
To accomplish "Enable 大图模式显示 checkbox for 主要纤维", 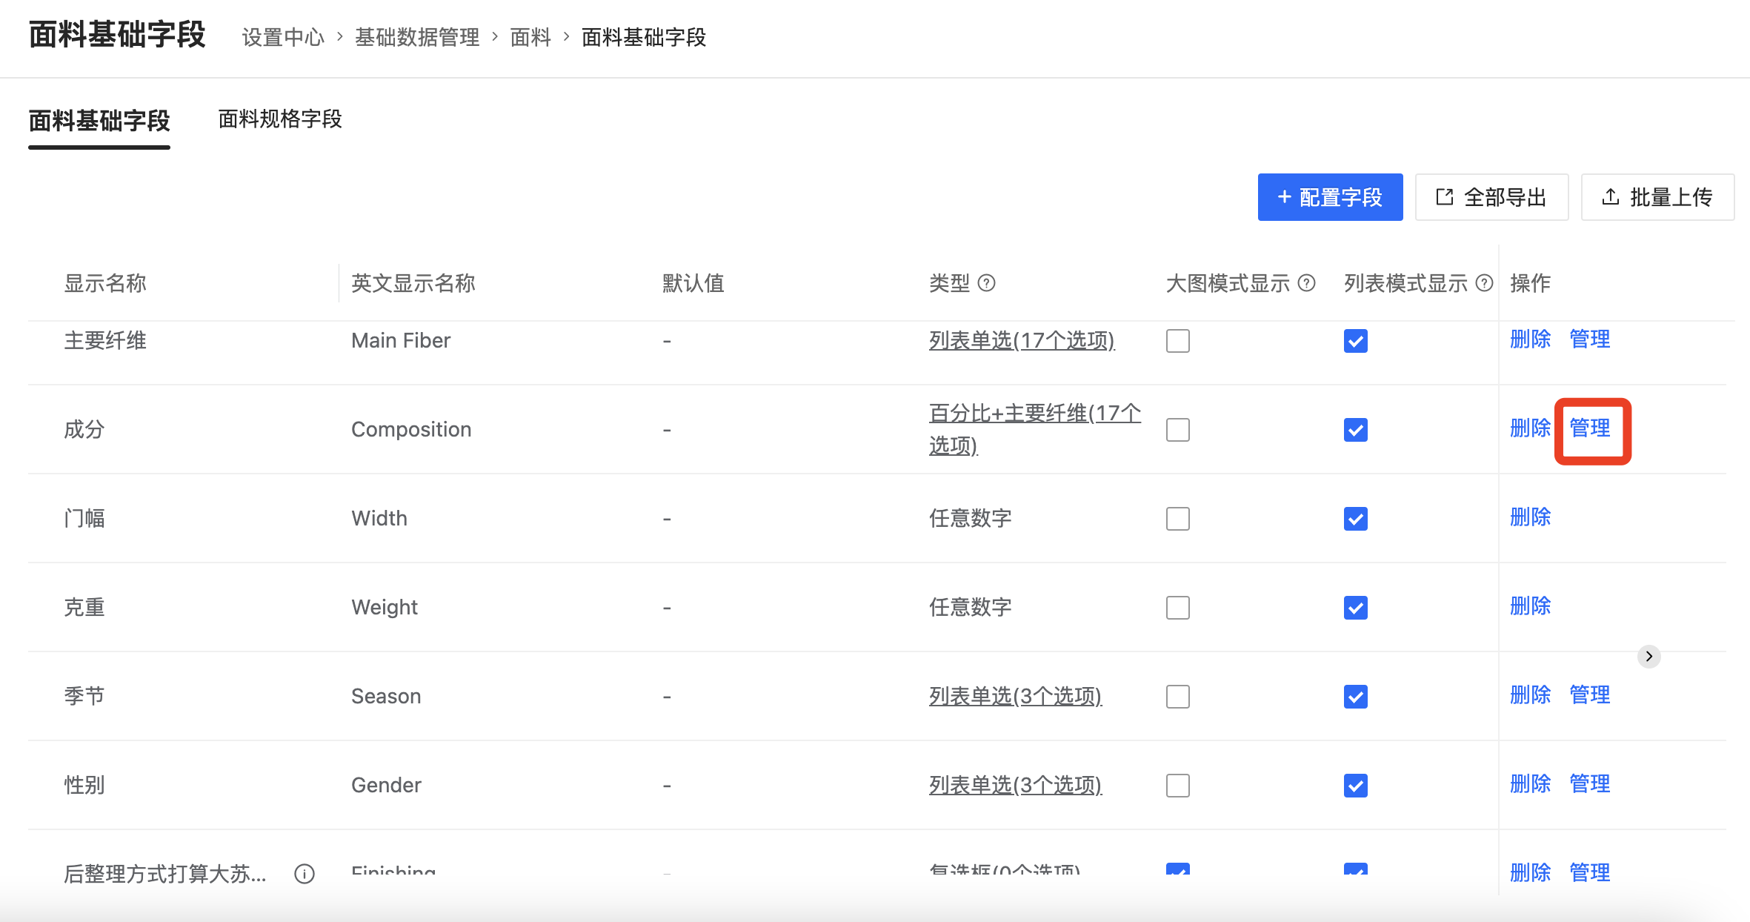I will coord(1177,341).
